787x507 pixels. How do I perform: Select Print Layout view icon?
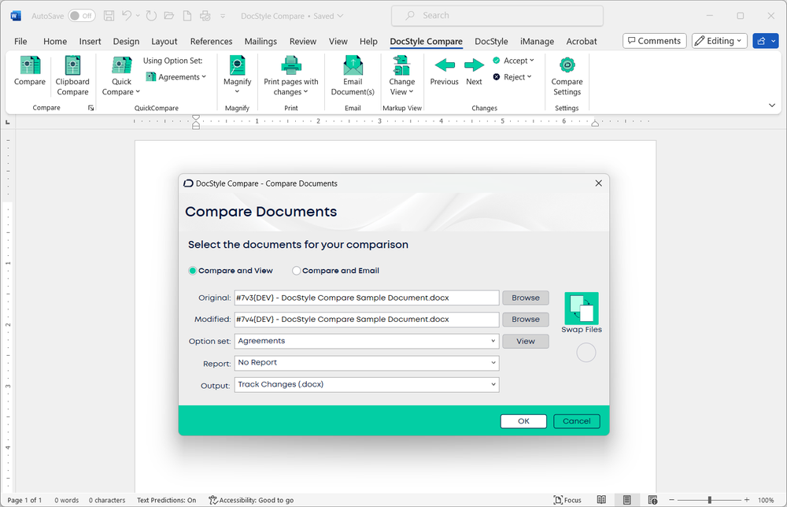[x=627, y=500]
